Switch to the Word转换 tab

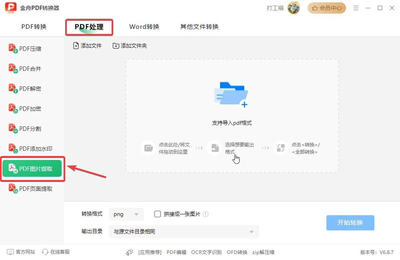click(144, 27)
